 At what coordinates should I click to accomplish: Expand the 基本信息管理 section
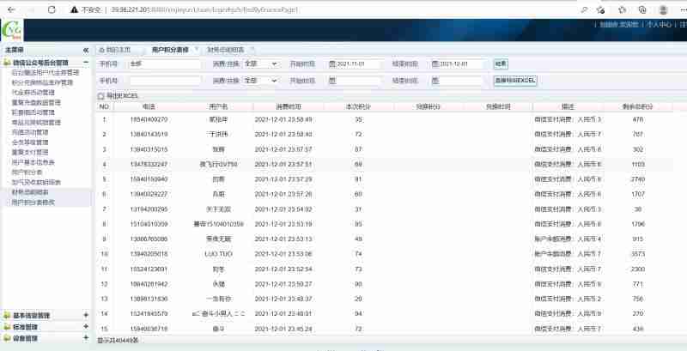85,315
